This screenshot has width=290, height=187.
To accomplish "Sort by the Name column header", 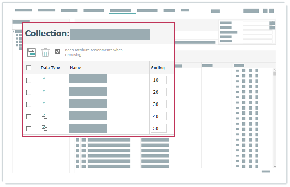I will (x=76, y=68).
